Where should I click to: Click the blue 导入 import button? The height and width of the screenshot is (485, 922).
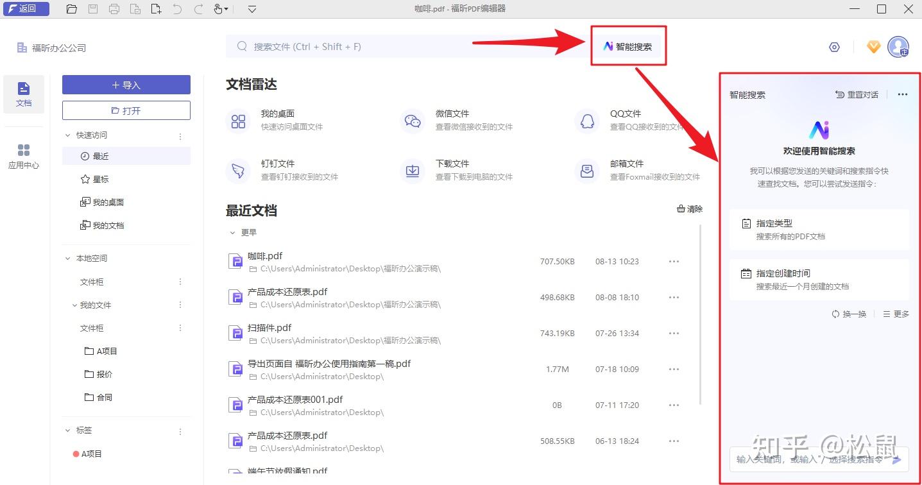tap(126, 85)
